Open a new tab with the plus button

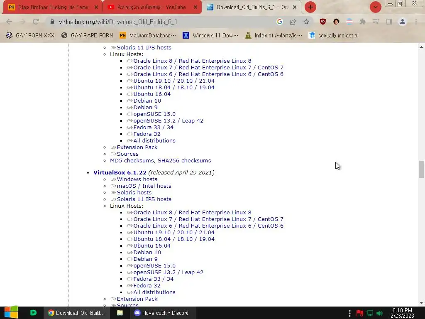click(310, 7)
